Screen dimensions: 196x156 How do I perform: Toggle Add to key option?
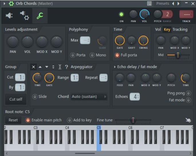pyautogui.click(x=70, y=120)
